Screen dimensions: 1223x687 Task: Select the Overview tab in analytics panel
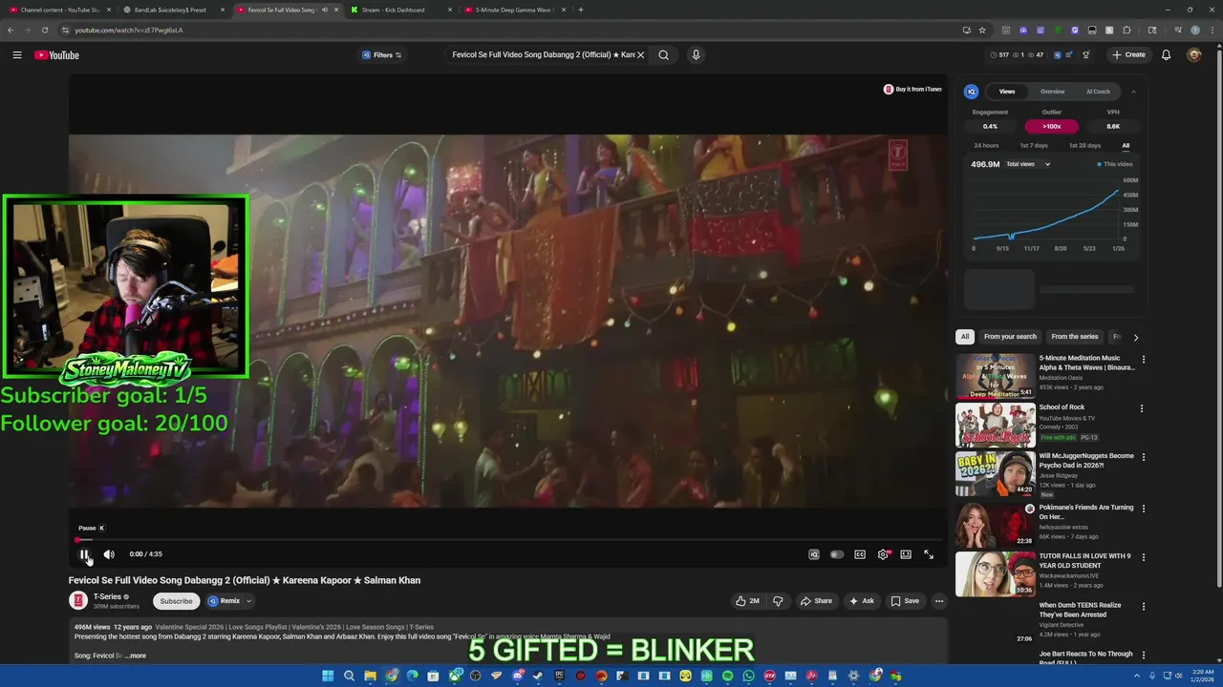[x=1052, y=92]
